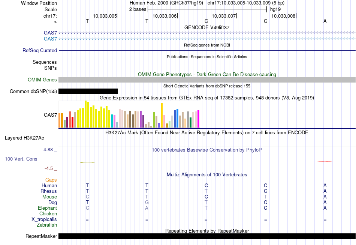Click the Zebrafish alignment row label
Viewport: 356px width, 245px height.
coord(47,225)
